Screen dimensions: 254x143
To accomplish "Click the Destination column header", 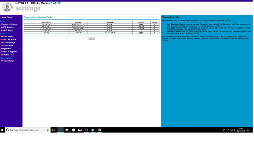I will (47, 22).
